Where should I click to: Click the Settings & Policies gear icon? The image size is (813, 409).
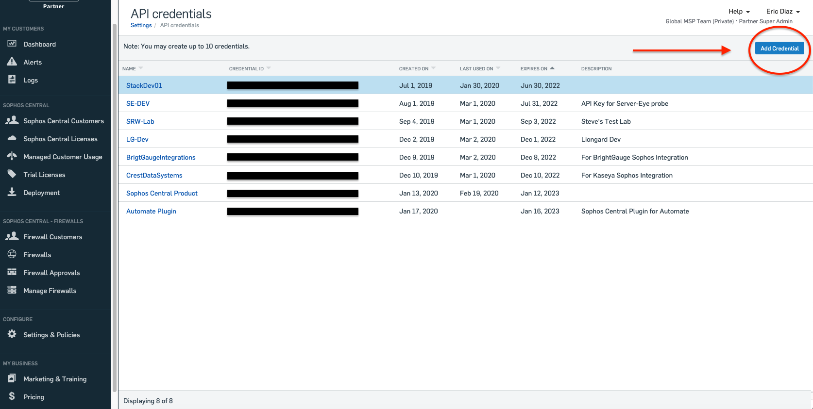click(12, 334)
